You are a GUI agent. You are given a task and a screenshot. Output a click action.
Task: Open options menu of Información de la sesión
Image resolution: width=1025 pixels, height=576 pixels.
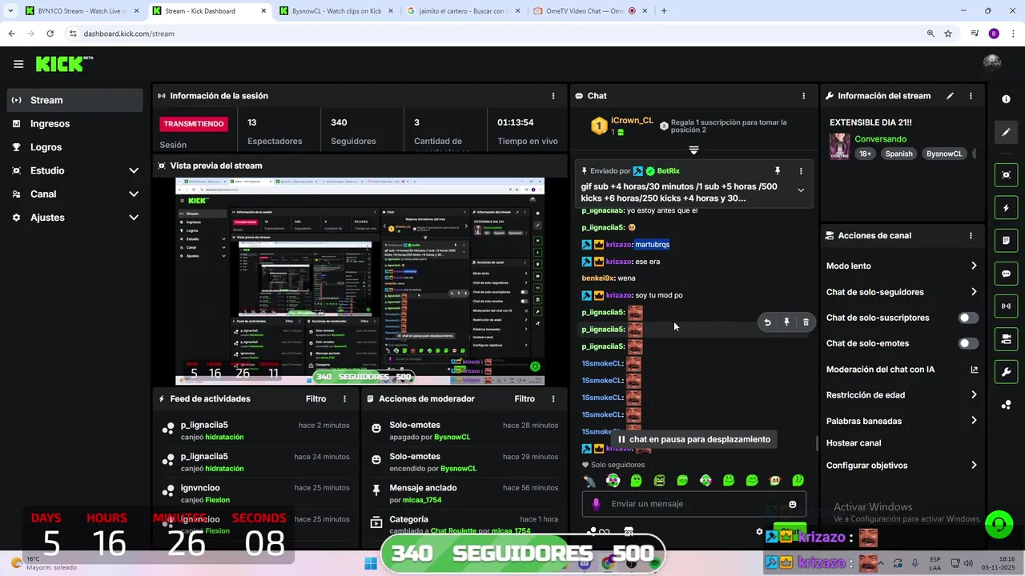(x=553, y=96)
